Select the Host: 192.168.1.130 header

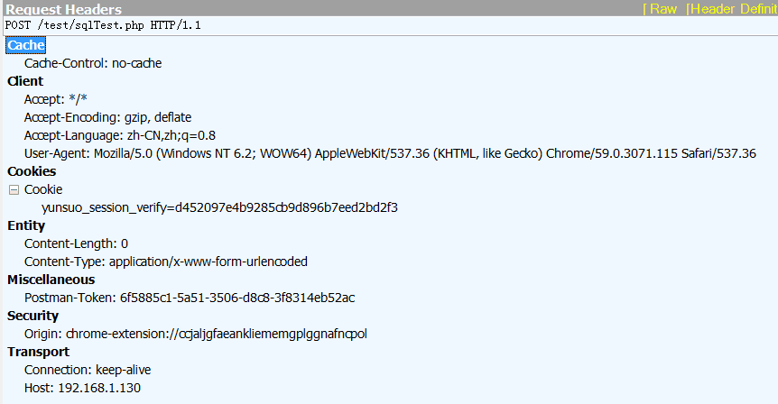point(82,388)
